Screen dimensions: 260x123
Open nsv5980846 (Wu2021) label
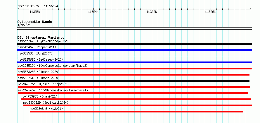point(46,109)
